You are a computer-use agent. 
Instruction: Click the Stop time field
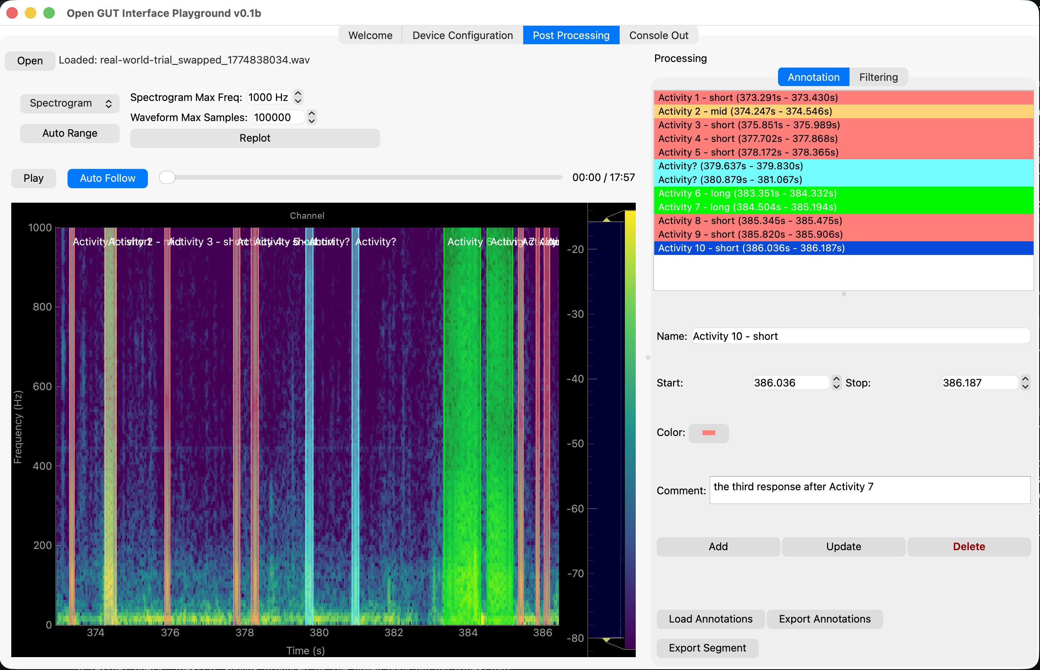tap(980, 383)
